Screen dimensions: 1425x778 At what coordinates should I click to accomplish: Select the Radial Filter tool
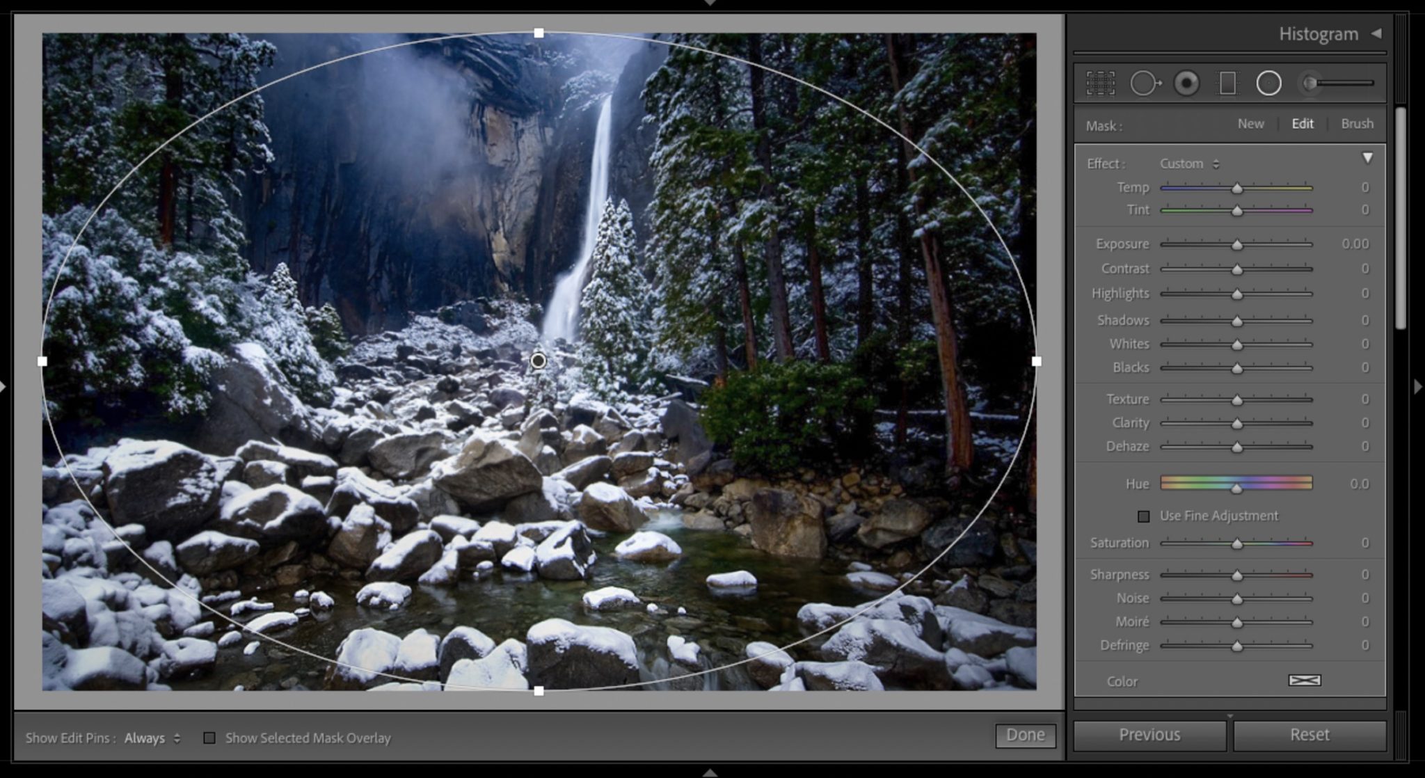pyautogui.click(x=1269, y=83)
